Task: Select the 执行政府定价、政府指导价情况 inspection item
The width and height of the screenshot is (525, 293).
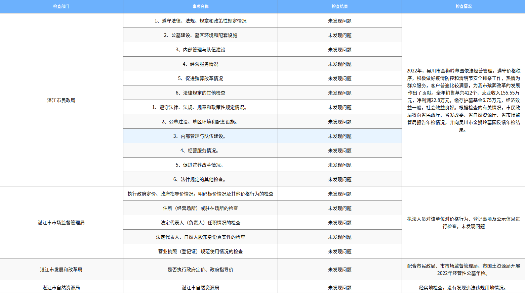Action: coord(201,193)
